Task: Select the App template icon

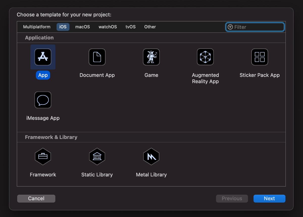Action: (43, 57)
